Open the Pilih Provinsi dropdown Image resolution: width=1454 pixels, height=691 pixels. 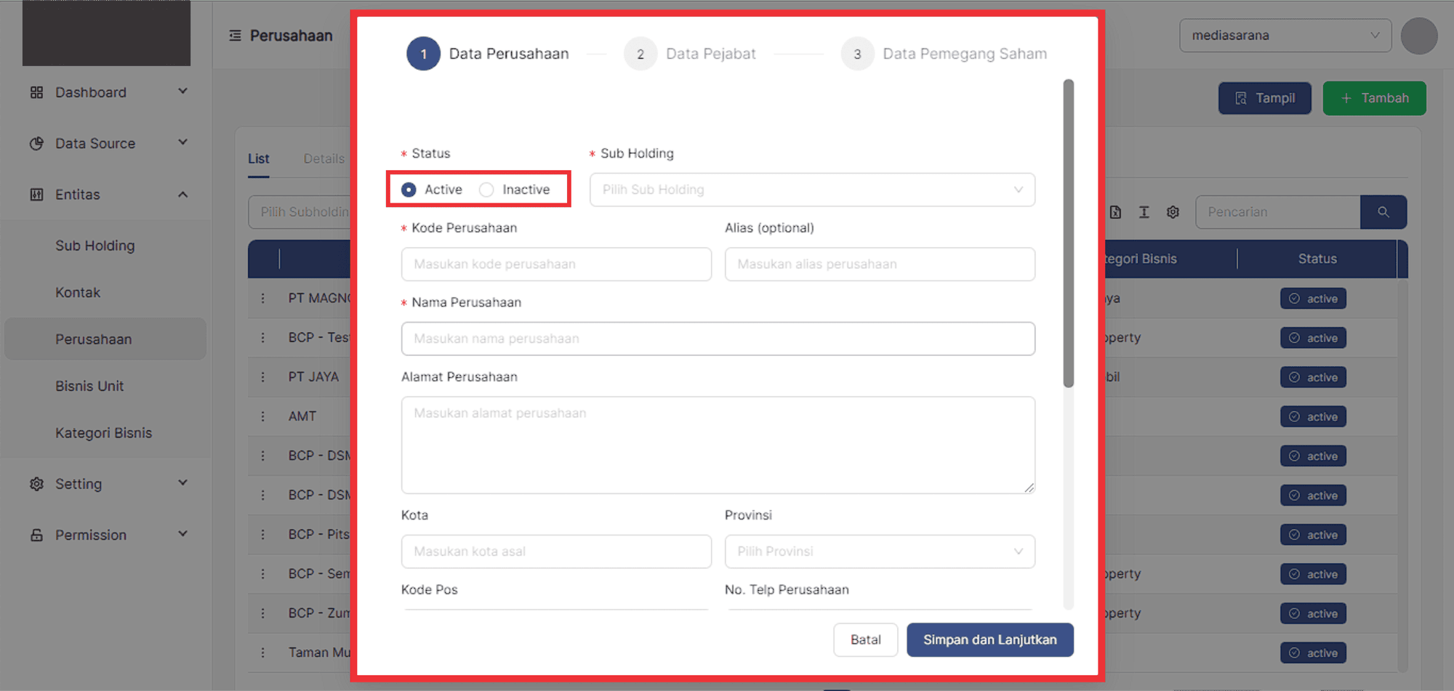(879, 551)
